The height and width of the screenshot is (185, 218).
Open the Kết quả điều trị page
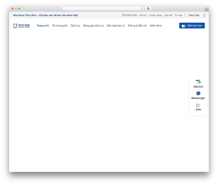pos(137,26)
